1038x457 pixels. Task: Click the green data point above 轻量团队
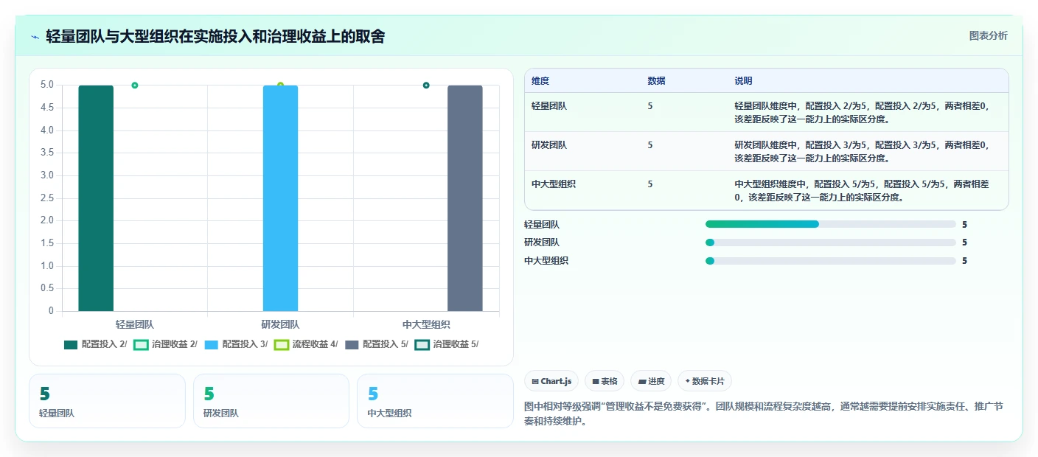[x=135, y=86]
